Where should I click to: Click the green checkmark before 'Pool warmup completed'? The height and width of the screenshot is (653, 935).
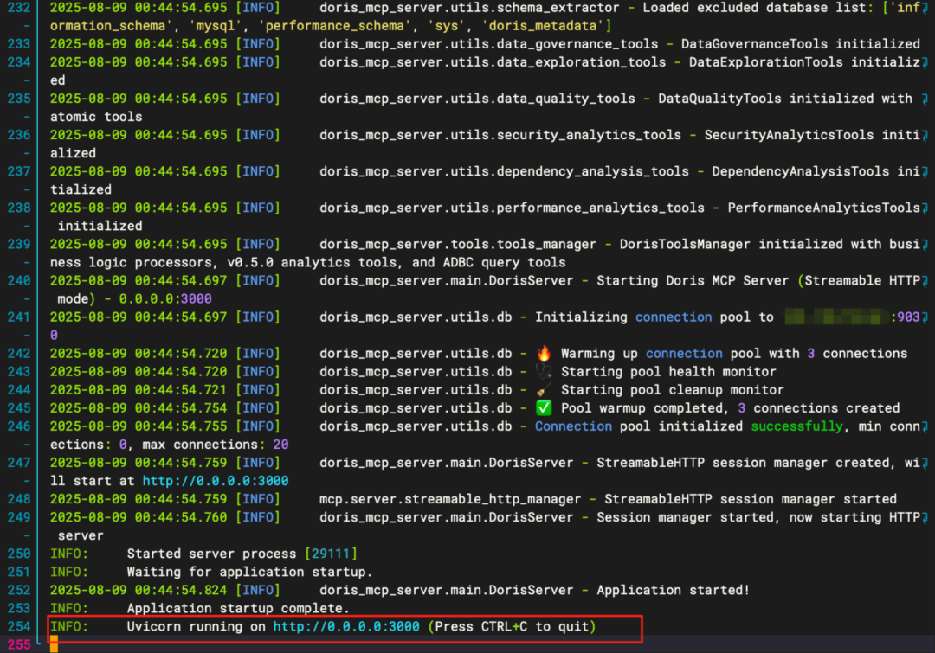[x=544, y=408]
